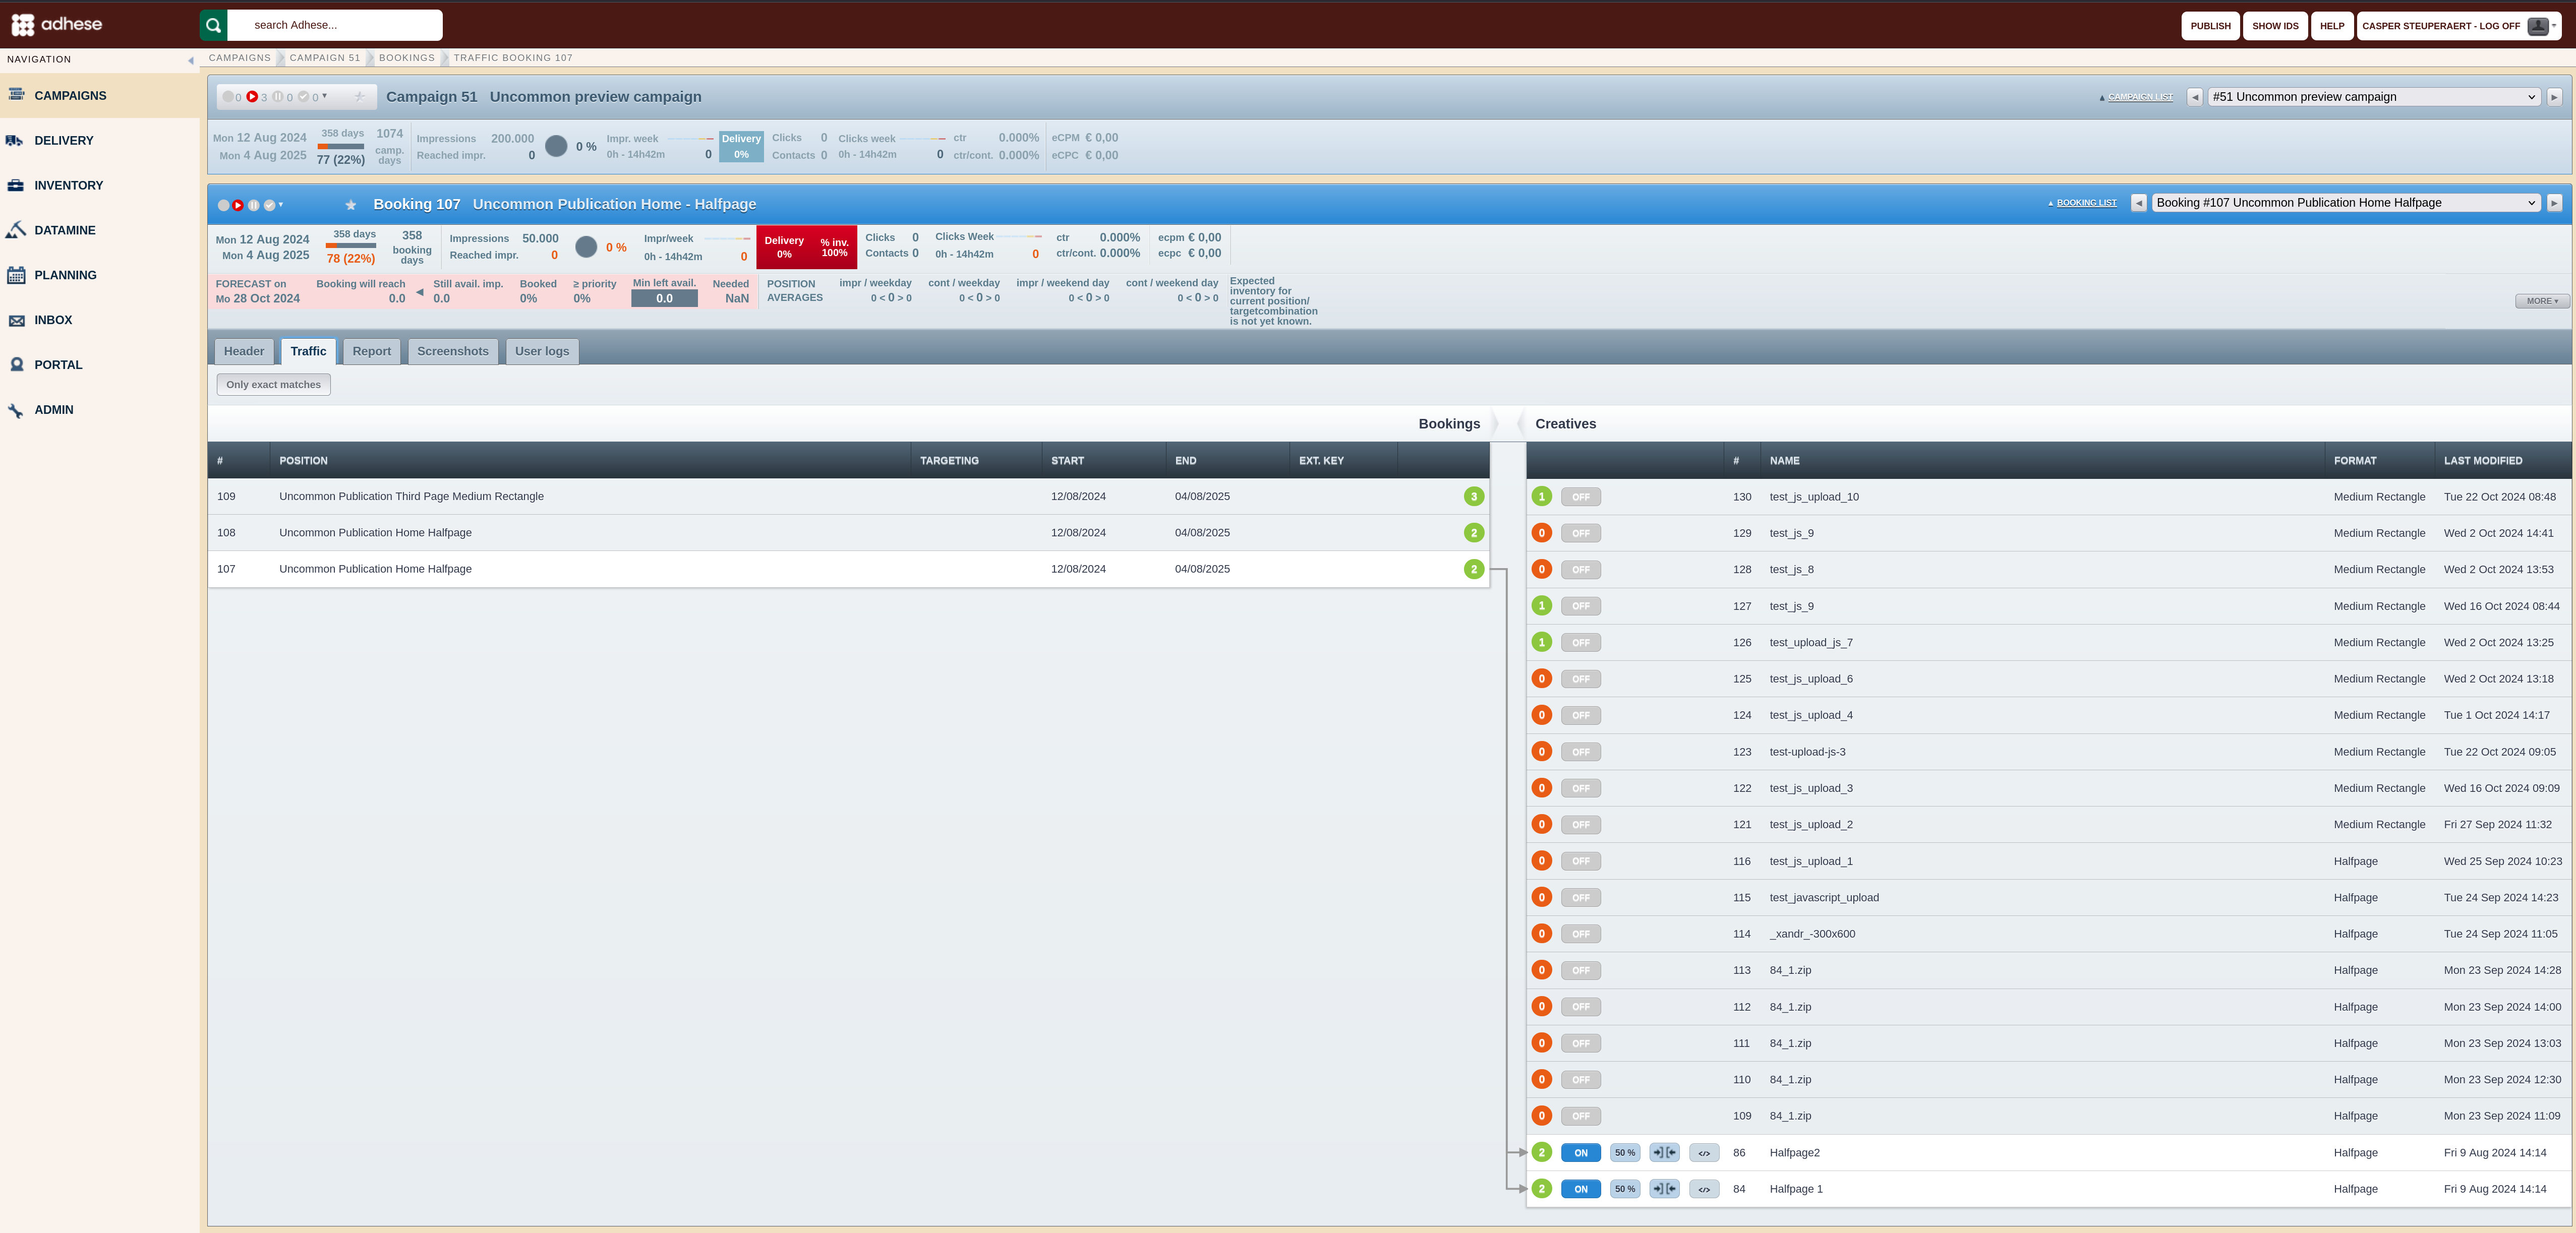This screenshot has height=1233, width=2576.
Task: Open Datamine from the navigation sidebar
Action: 65,230
